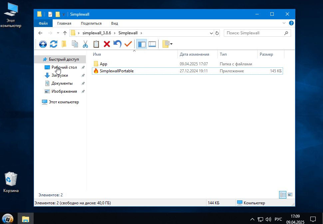
Task: Expand the chevron before simplewall_3.8.6 breadcrumb
Action: (x=79, y=33)
